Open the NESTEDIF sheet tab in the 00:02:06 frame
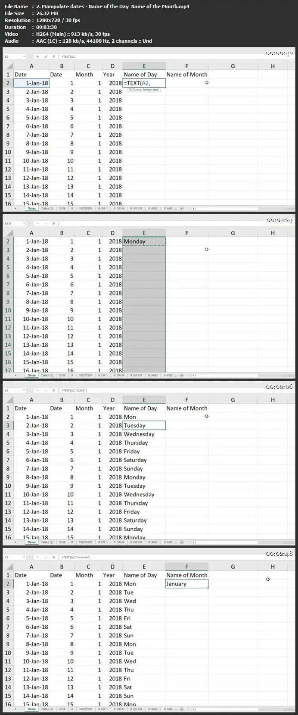The width and height of the screenshot is (298, 715). 85,542
